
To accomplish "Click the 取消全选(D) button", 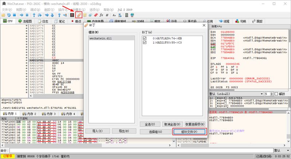I will tap(172, 124).
